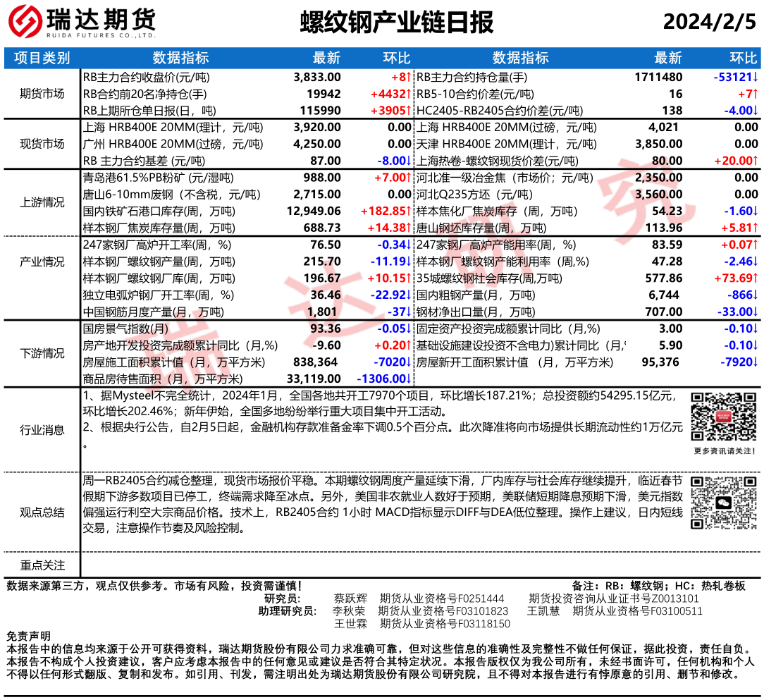Image resolution: width=764 pixels, height=700 pixels.
Task: Click 样本焦化厂焦炭库存 value 54.23
Action: [667, 211]
